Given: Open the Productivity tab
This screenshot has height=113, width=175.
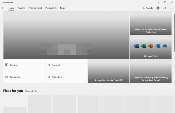Looking at the screenshot, I should coord(51,8).
